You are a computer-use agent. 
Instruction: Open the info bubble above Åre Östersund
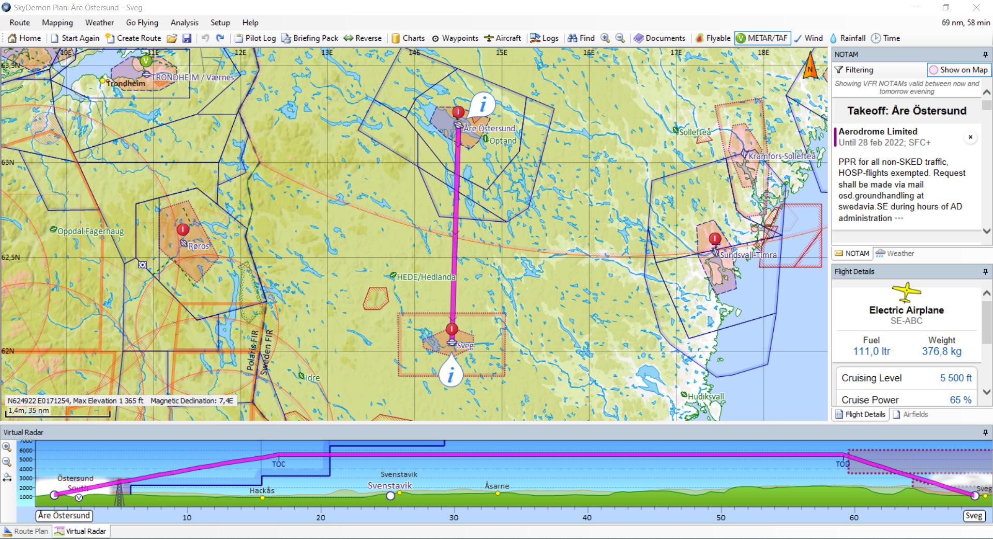483,105
